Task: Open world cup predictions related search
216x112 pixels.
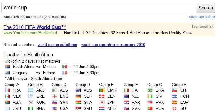Action: click(57, 45)
